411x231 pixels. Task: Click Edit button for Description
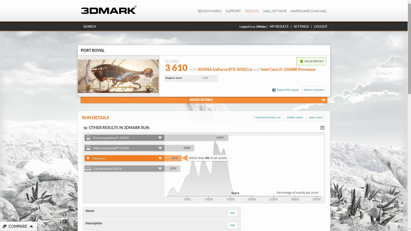[232, 225]
